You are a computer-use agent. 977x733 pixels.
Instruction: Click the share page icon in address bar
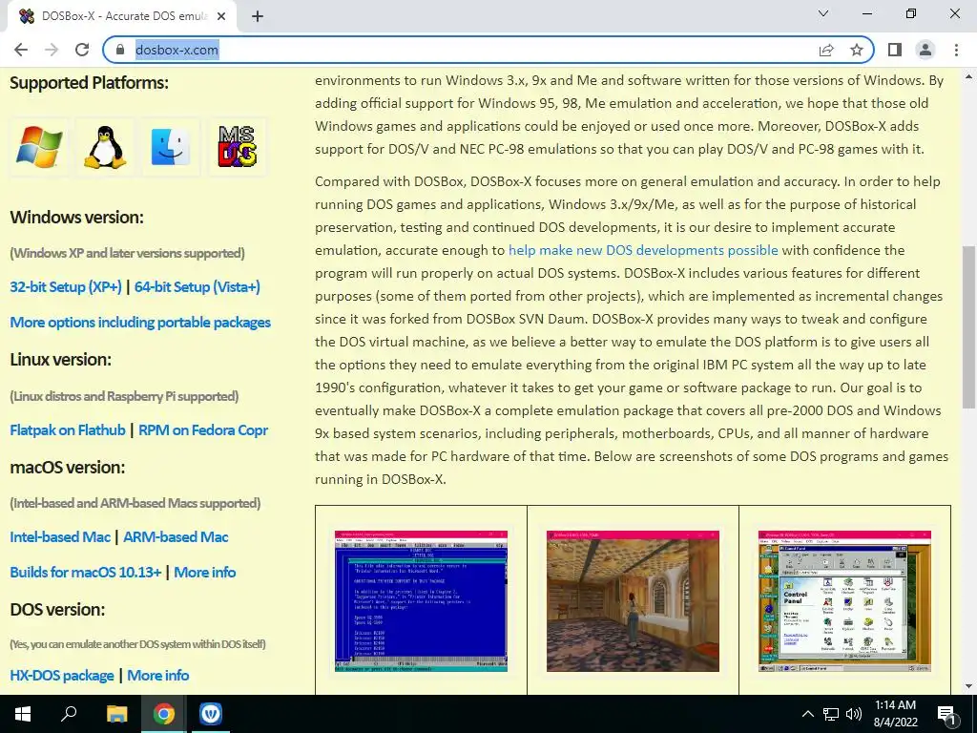826,50
